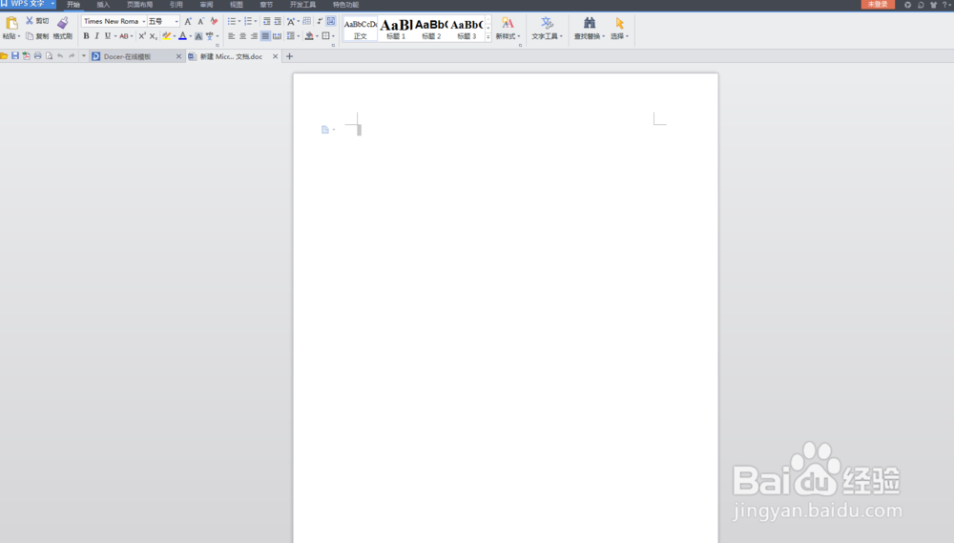Open the Quick Access toolbar customize arrow
This screenshot has height=543, width=954.
[x=83, y=56]
